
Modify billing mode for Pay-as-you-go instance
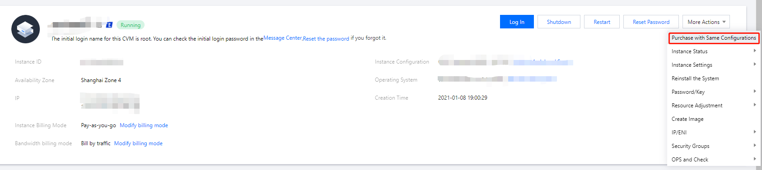click(x=144, y=125)
